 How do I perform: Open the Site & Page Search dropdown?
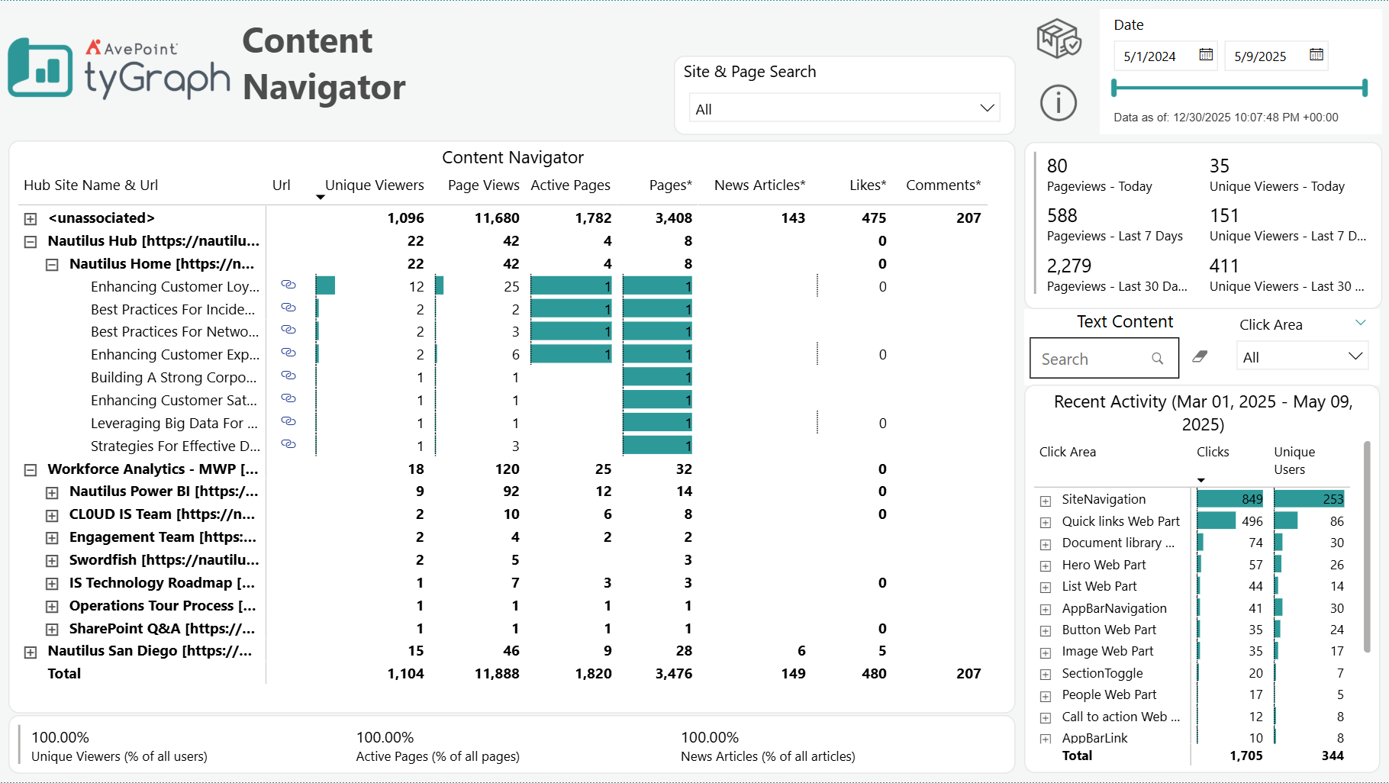point(986,108)
